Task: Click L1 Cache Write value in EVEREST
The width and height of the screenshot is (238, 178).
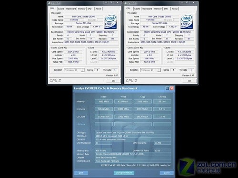Action: click(123, 109)
